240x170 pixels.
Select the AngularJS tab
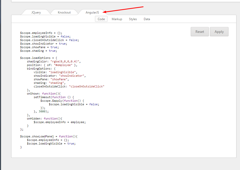[92, 12]
